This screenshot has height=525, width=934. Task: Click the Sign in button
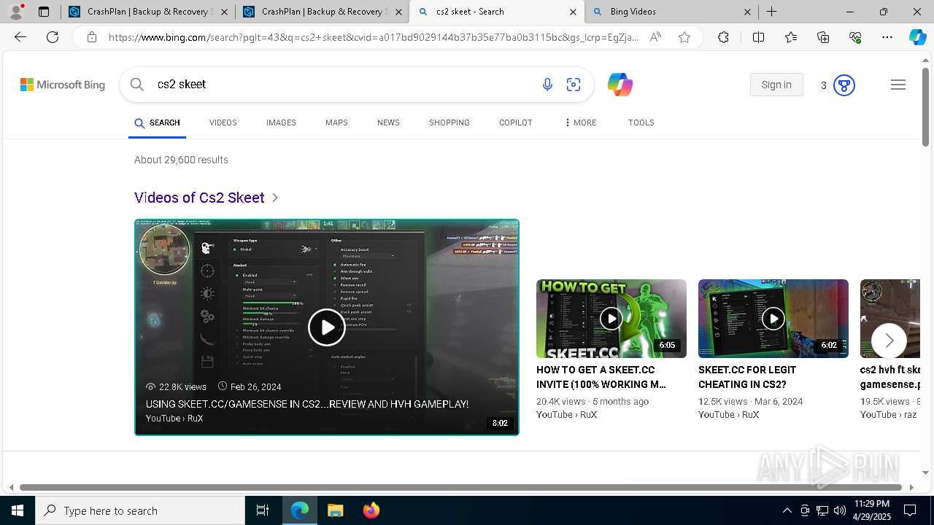click(776, 85)
